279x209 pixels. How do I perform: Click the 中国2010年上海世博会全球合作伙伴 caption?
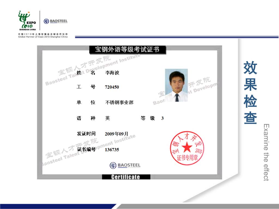coord(43,34)
